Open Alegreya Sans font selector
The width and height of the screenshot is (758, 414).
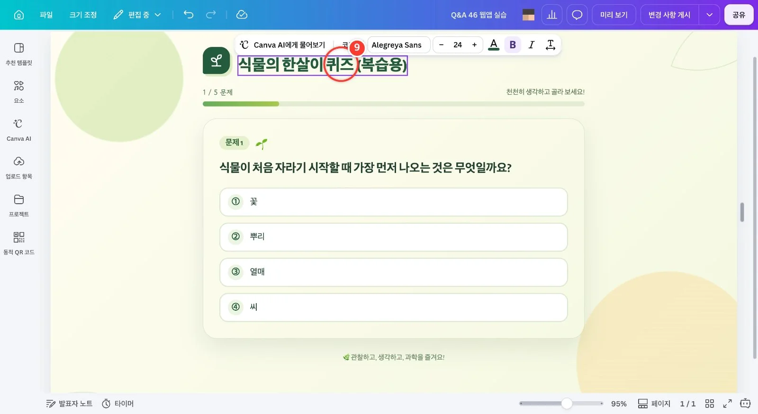pyautogui.click(x=398, y=45)
